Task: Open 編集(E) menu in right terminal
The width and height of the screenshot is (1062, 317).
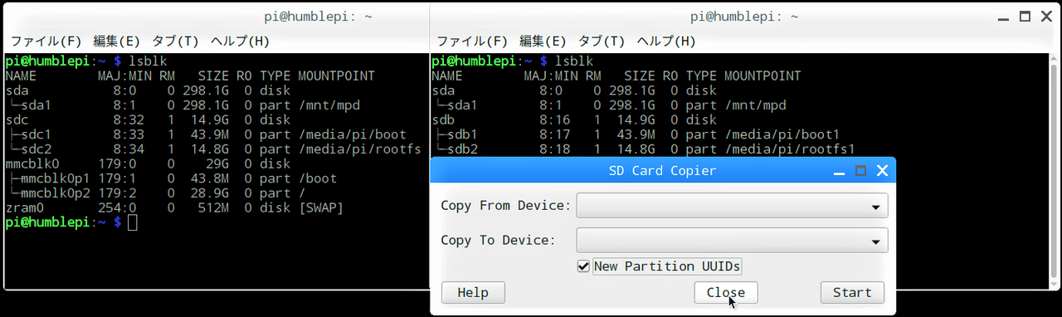Action: point(543,41)
